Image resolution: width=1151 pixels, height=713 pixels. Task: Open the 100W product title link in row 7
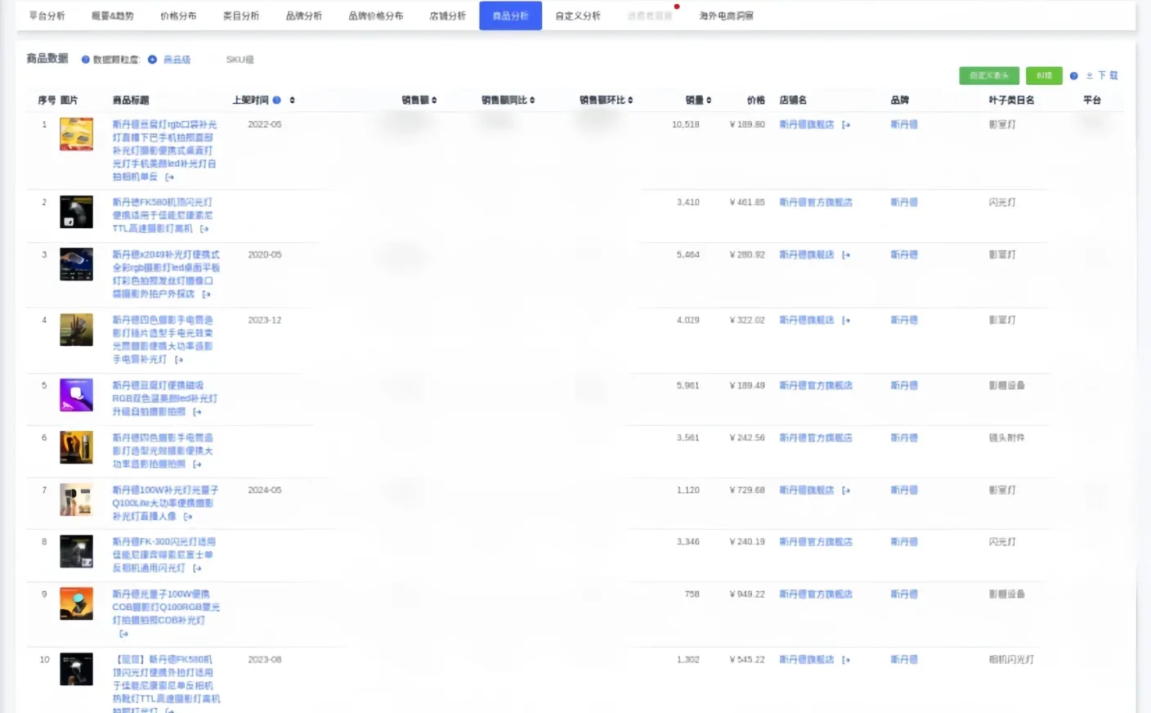[x=165, y=504]
